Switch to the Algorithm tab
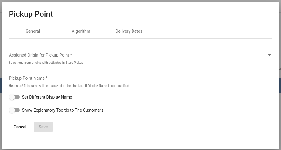281x150 pixels. [81, 31]
